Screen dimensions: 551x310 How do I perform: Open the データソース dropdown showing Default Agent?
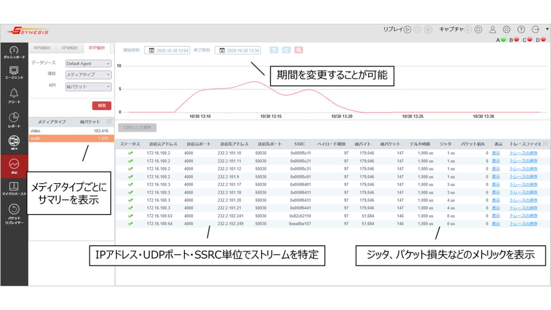(x=88, y=63)
